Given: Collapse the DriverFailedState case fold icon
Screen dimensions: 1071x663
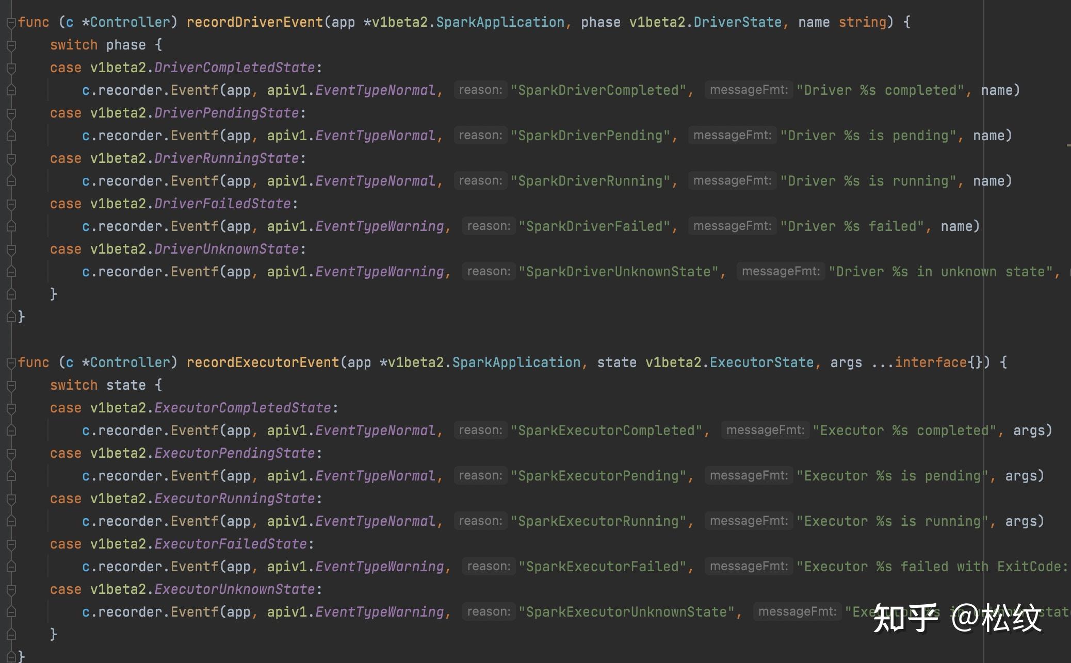Looking at the screenshot, I should tap(11, 204).
